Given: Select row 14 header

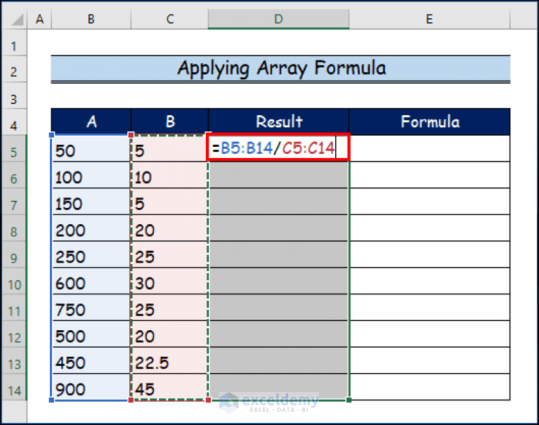Looking at the screenshot, I should click(x=14, y=387).
